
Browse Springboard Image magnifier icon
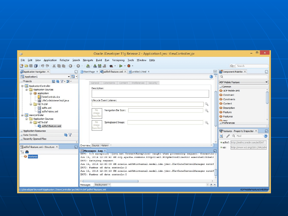pyautogui.click(x=207, y=122)
